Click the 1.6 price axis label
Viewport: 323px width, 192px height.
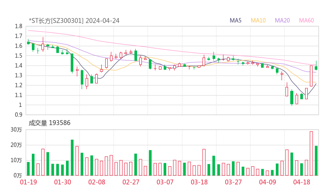pos(18,46)
